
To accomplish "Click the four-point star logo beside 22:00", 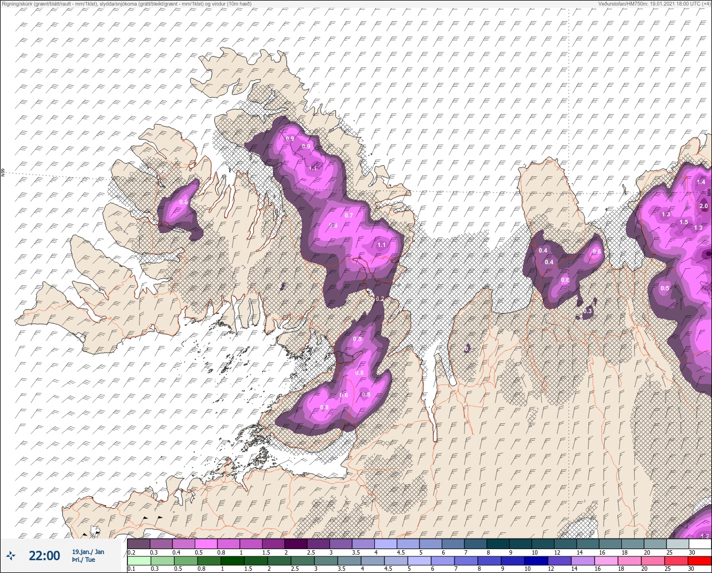I will (11, 555).
